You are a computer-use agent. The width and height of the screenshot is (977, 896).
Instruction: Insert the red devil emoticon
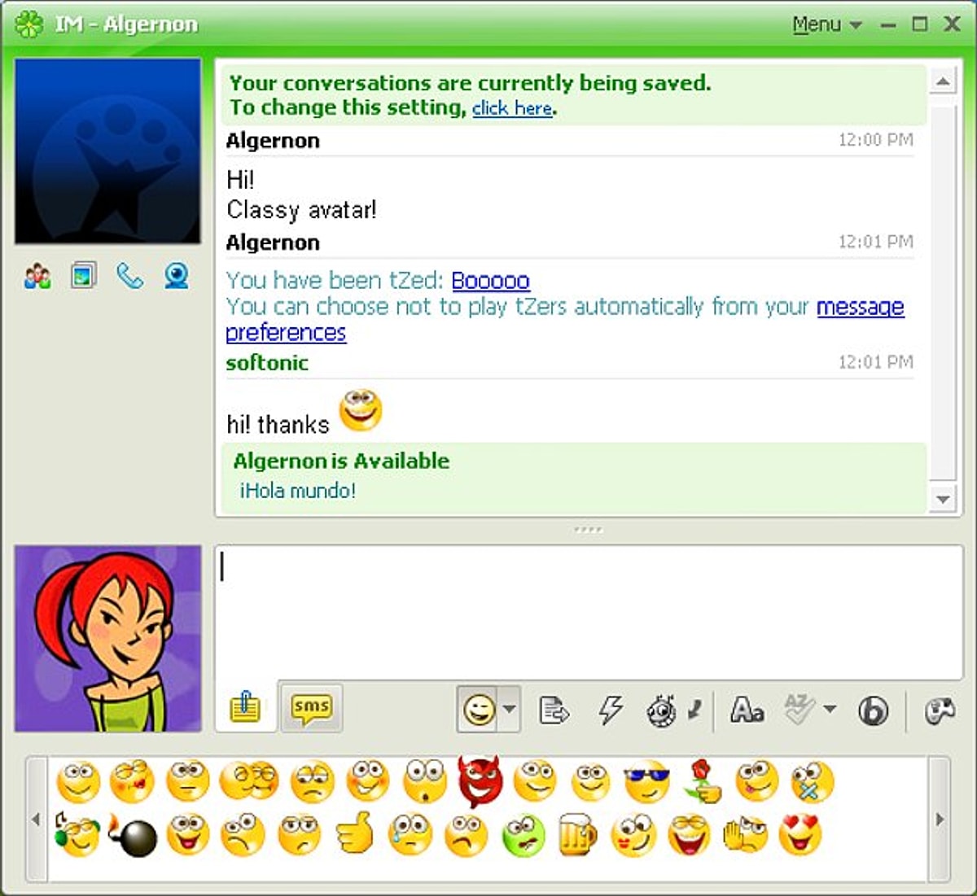[x=480, y=781]
